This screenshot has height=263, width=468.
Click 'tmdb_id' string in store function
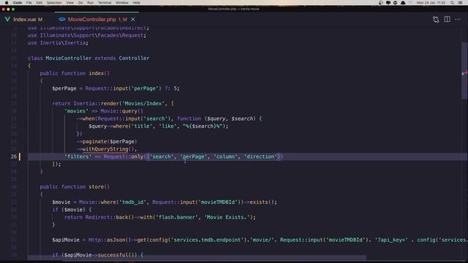[132, 202]
